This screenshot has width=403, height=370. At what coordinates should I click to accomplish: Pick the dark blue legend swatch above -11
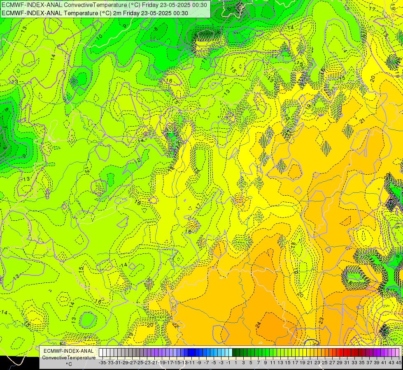[190, 352]
